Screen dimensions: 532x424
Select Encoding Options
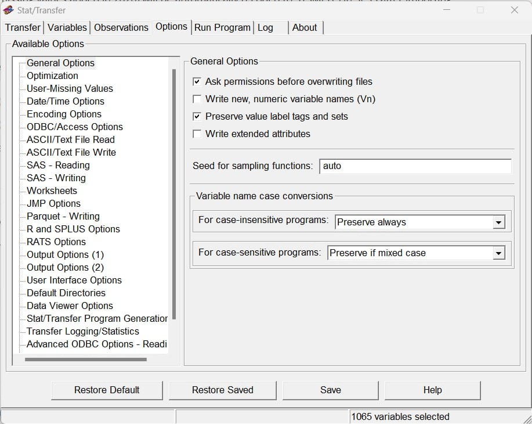point(64,114)
